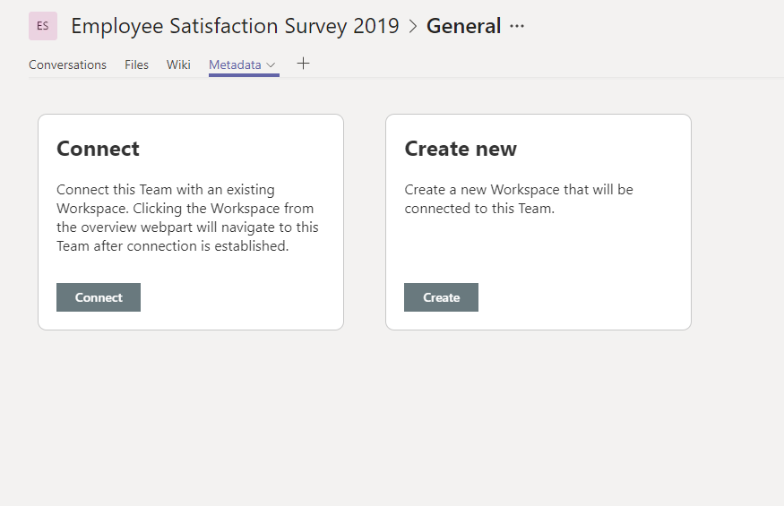Click the Create new card description text

[519, 199]
